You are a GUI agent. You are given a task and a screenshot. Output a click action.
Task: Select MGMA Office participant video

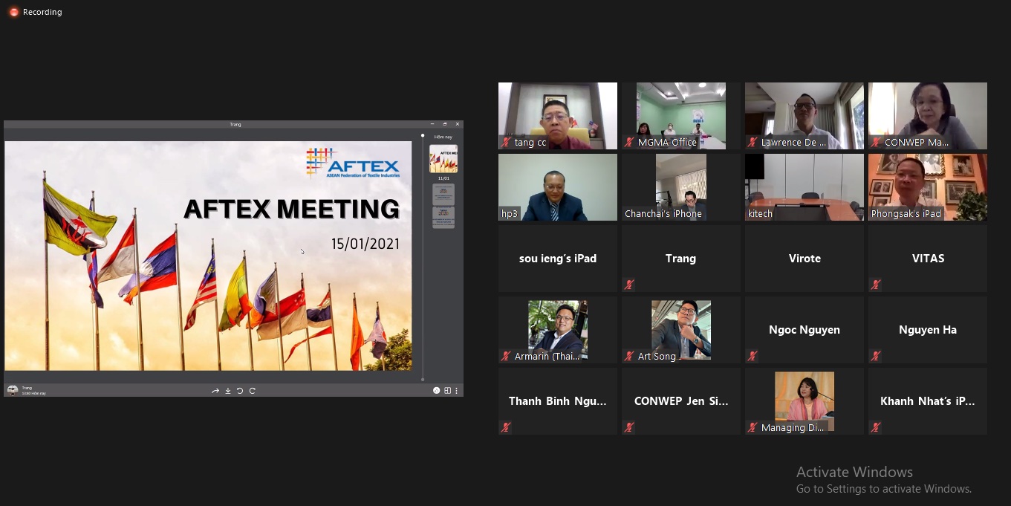(x=681, y=116)
